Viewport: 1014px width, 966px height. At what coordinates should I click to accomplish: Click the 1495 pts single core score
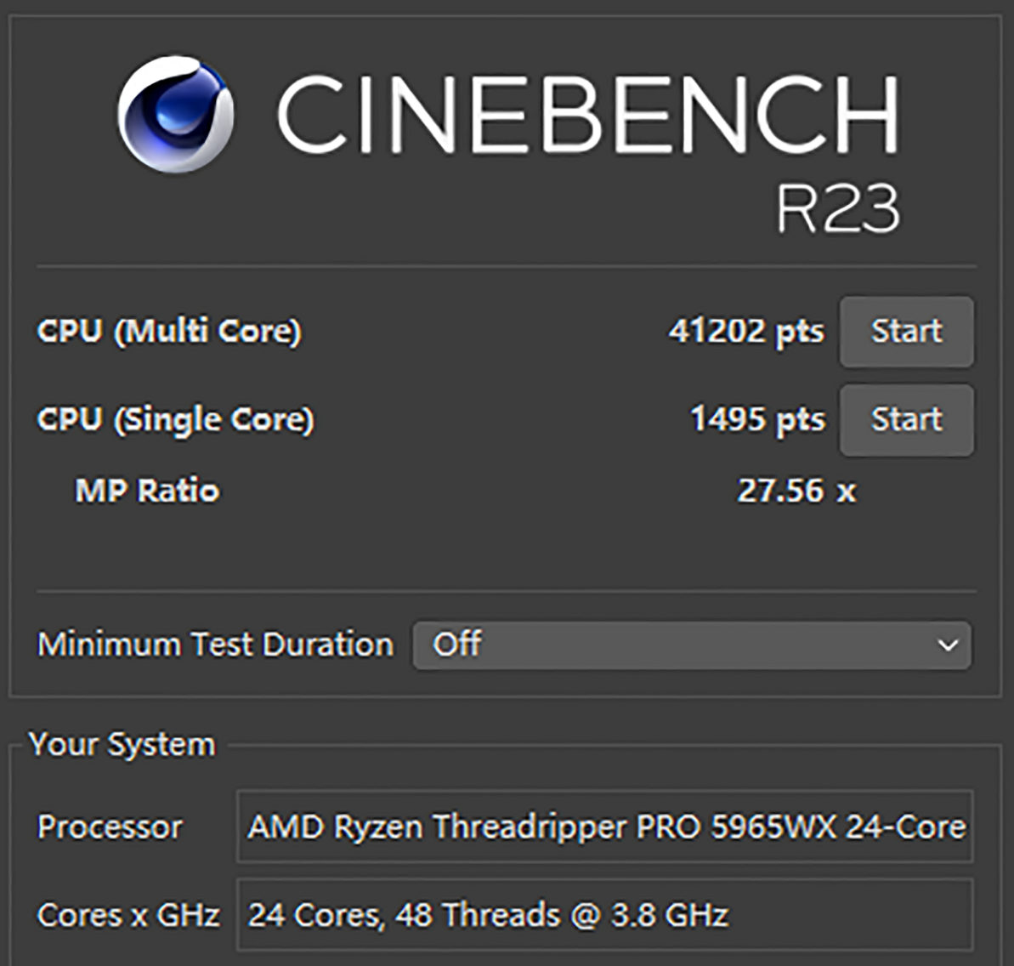(x=756, y=420)
